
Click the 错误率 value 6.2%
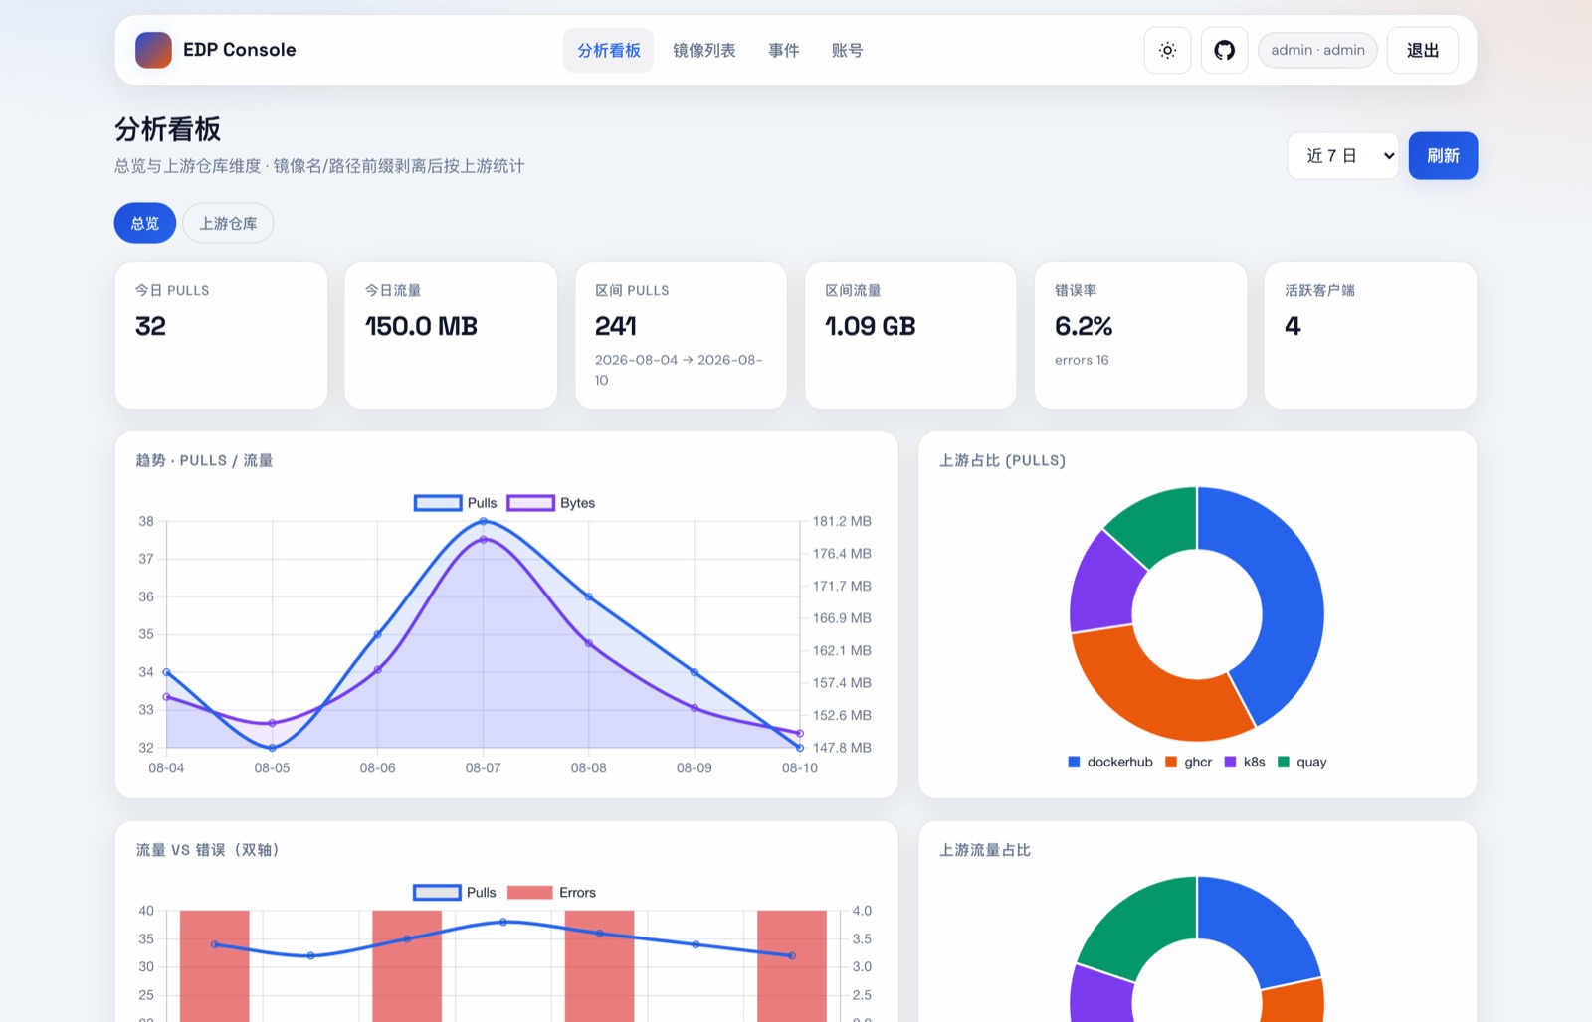[x=1084, y=326]
